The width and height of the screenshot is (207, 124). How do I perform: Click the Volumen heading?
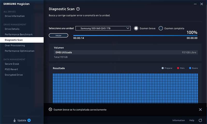59,48
